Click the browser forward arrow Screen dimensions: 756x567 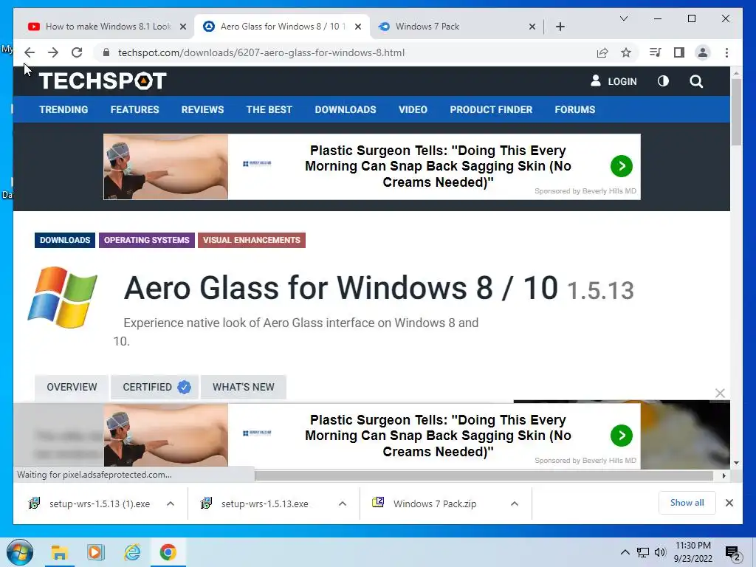click(53, 52)
